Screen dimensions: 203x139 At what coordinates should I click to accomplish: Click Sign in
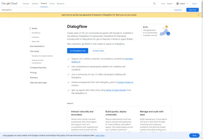(195, 4)
